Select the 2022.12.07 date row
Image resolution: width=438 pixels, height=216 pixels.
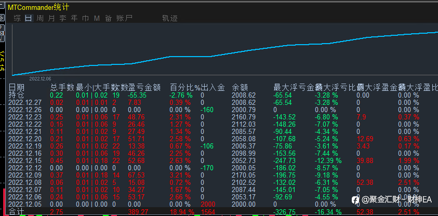coord(25,190)
